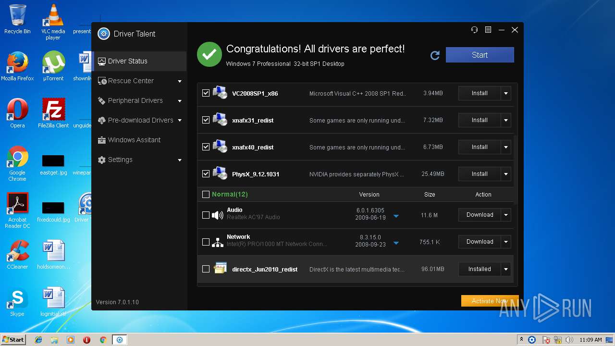Check the Audio driver checkbox
Viewport: 615px width, 346px height.
[206, 215]
